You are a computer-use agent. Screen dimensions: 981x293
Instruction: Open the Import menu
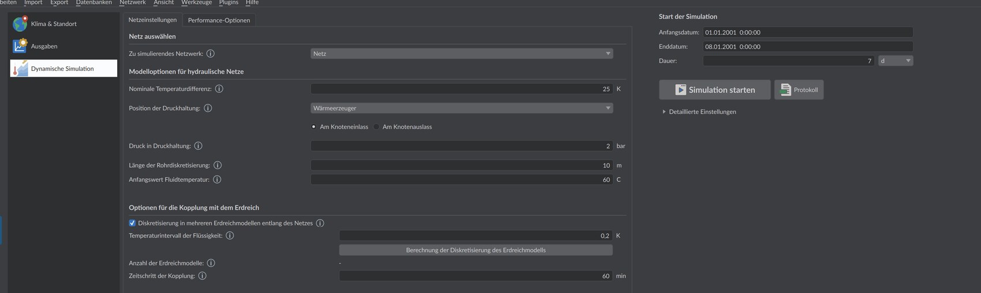coord(33,2)
